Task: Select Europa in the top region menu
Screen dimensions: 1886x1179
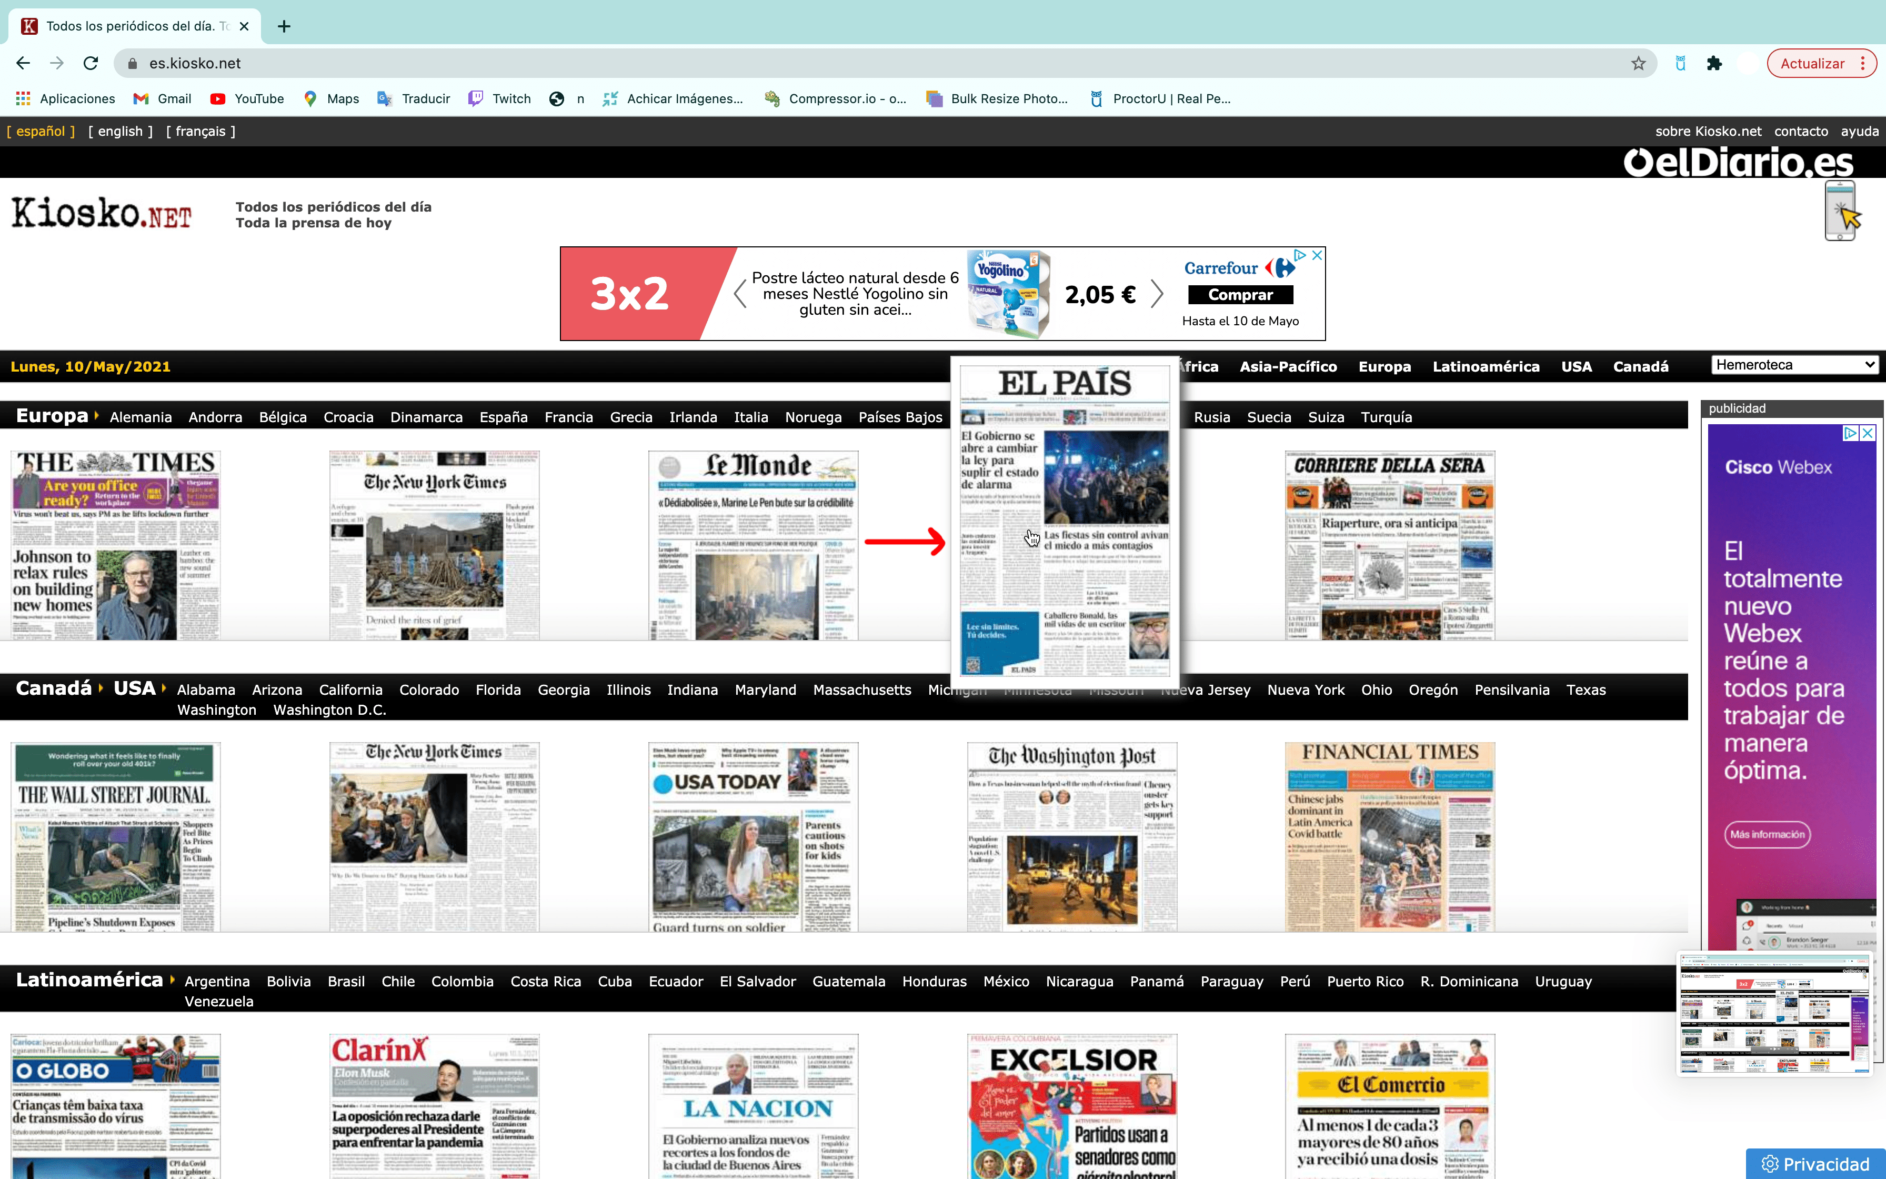Action: 1384,366
